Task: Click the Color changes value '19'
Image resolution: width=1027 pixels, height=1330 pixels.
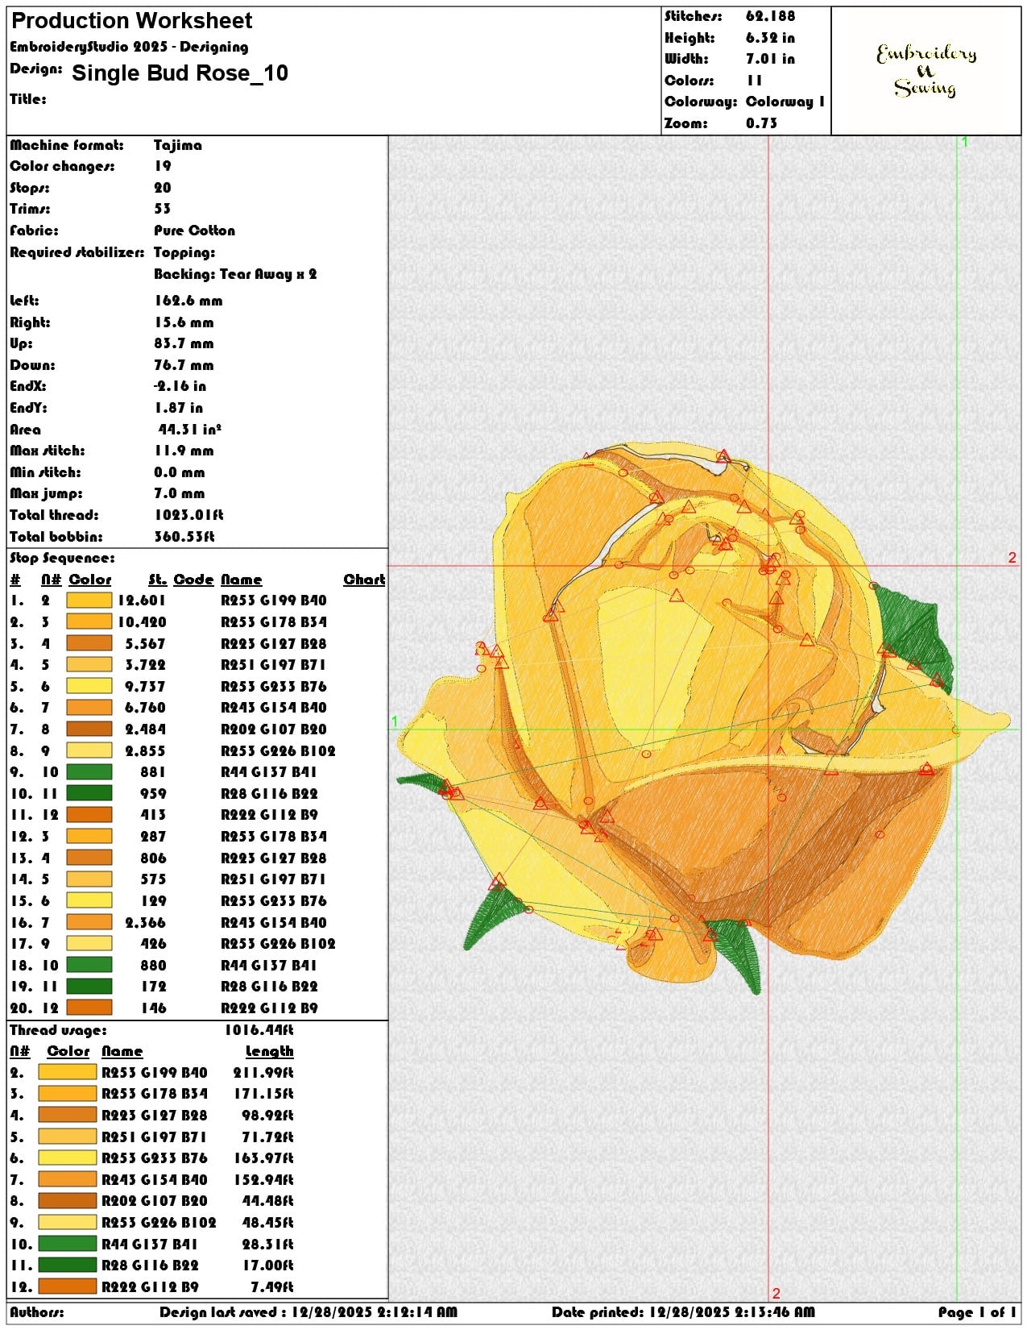Action: pyautogui.click(x=163, y=166)
